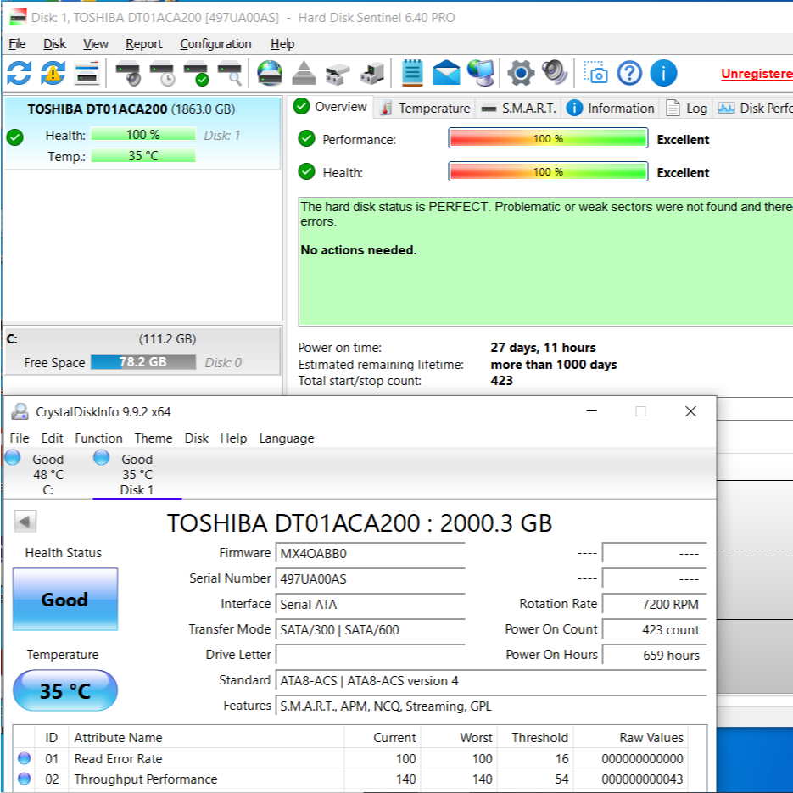The height and width of the screenshot is (793, 793).
Task: Click the Power On Hours value 659 hours
Action: (x=655, y=655)
